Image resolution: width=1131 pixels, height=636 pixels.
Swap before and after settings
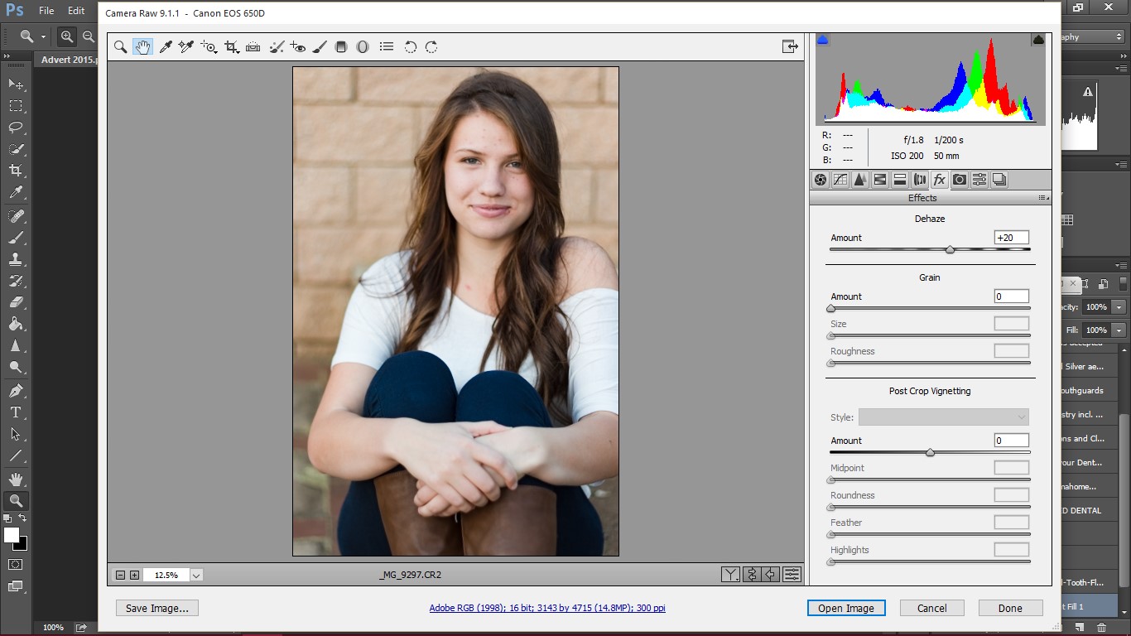click(752, 574)
